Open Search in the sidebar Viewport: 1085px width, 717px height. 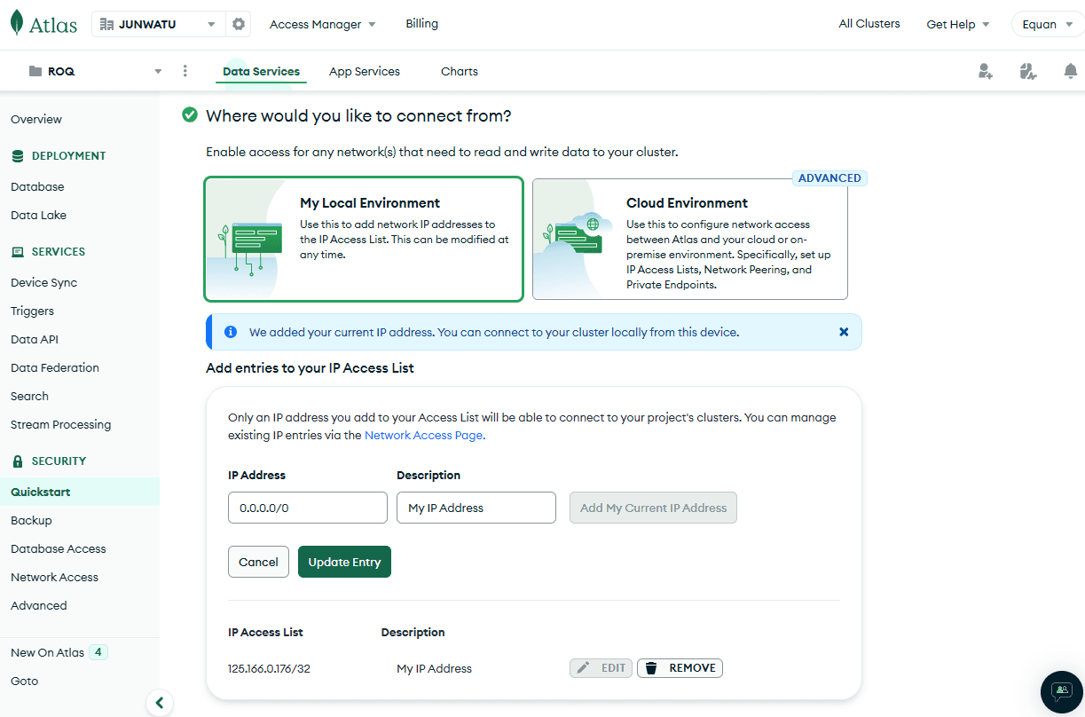(x=29, y=396)
